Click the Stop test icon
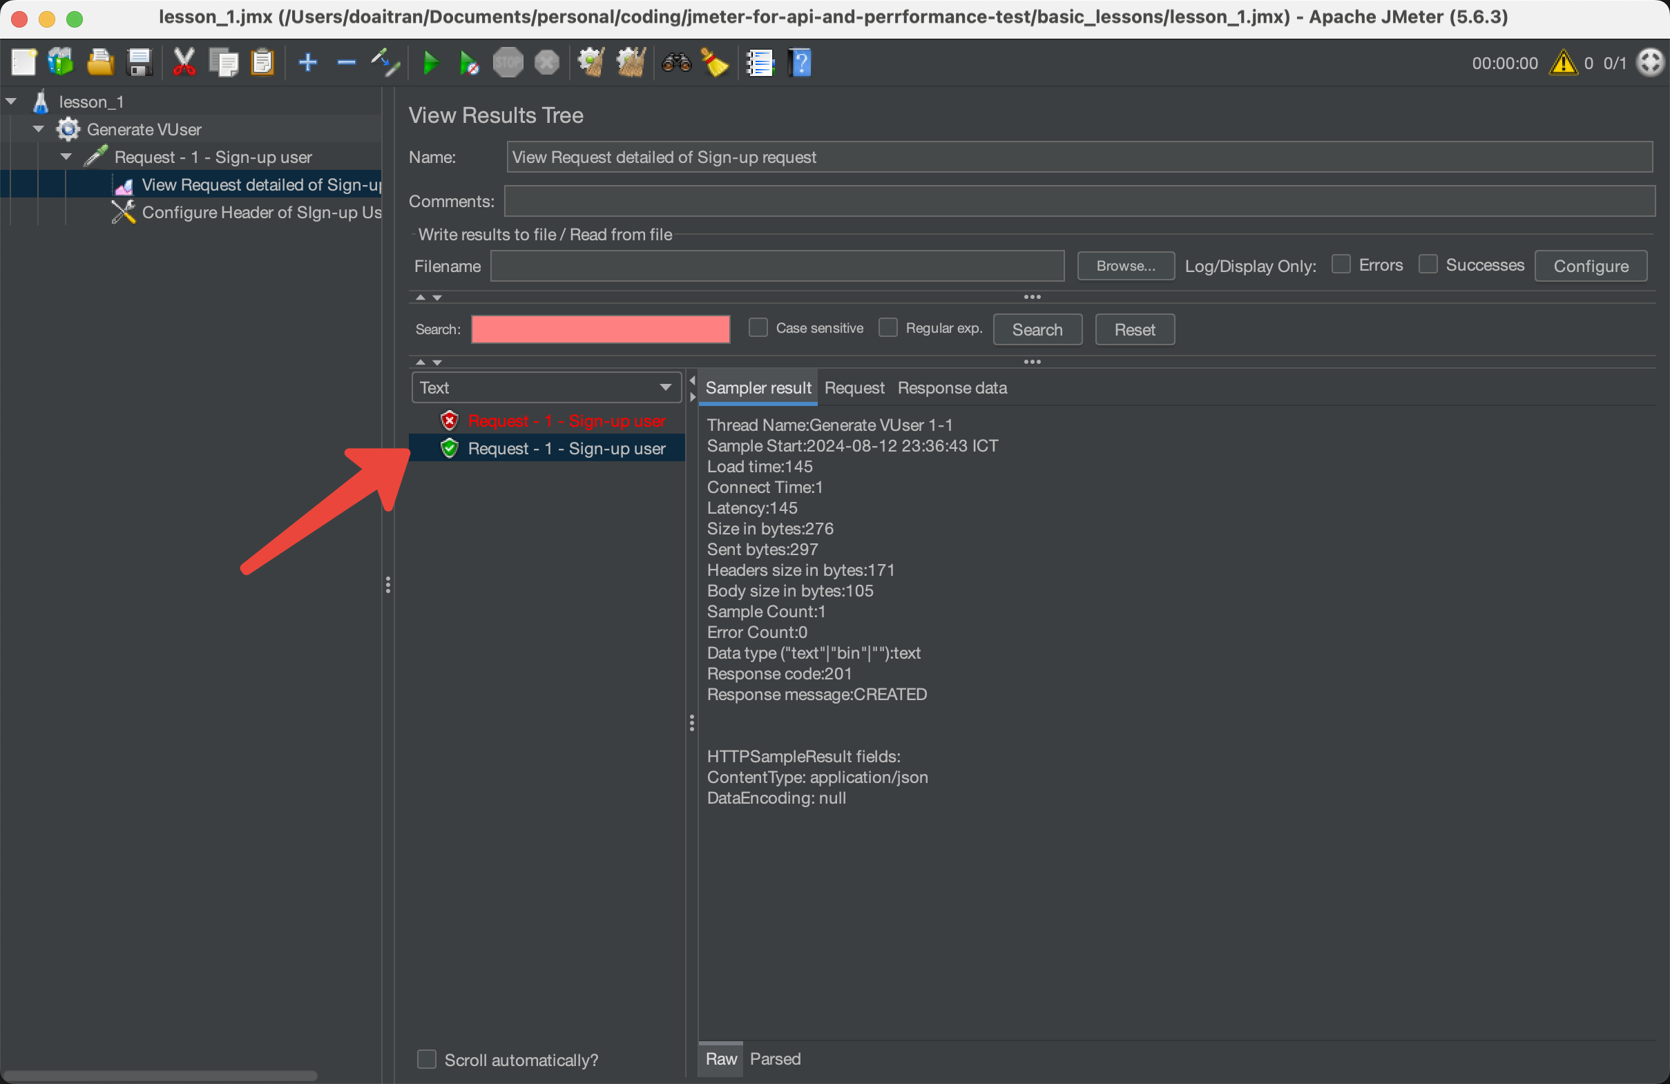Viewport: 1670px width, 1084px height. coord(508,63)
